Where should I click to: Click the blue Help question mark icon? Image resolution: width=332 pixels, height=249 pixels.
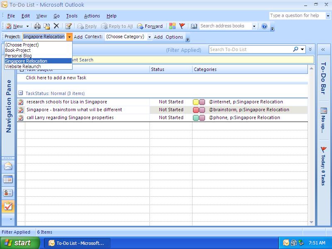click(x=264, y=26)
